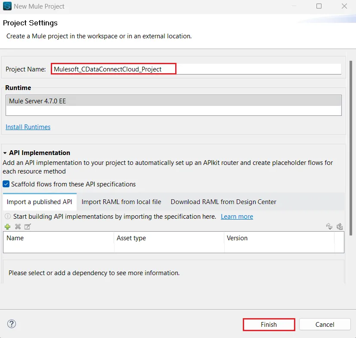Click the edit dependency icon in the toolbar
This screenshot has height=338, width=356.
click(x=27, y=226)
